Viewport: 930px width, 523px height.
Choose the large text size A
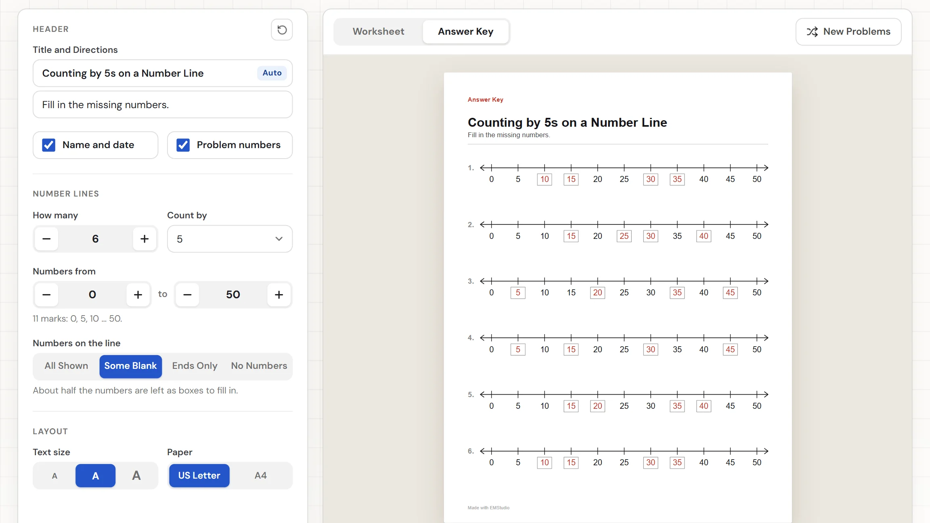click(x=136, y=476)
